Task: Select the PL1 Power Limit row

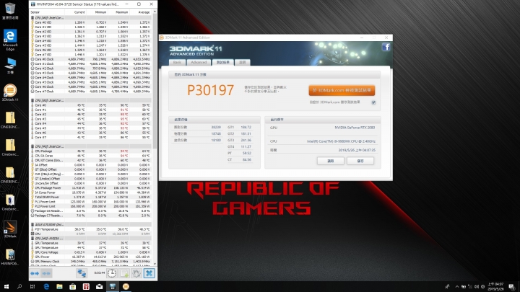Action: tap(90, 202)
